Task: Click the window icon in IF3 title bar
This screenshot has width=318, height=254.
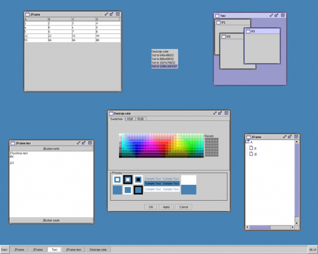Action: [248, 31]
